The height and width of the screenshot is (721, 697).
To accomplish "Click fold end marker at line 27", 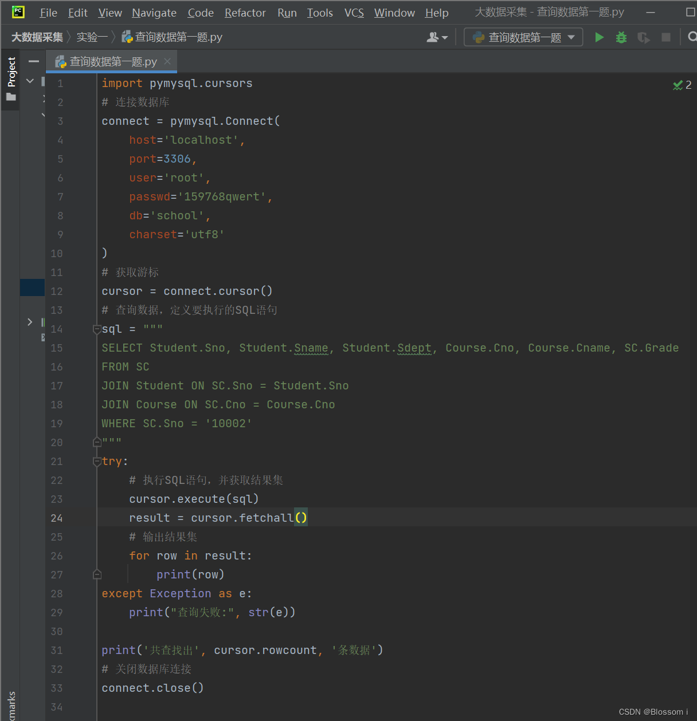I will pyautogui.click(x=97, y=574).
